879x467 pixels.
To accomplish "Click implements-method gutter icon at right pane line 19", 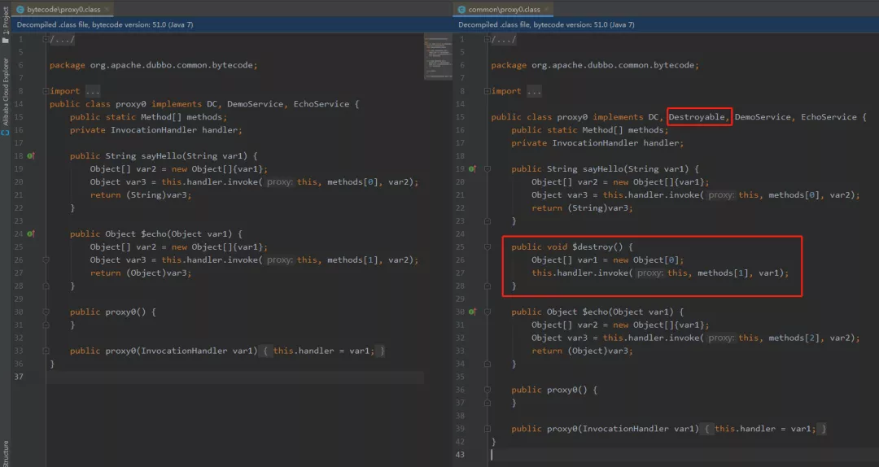I will (x=472, y=168).
